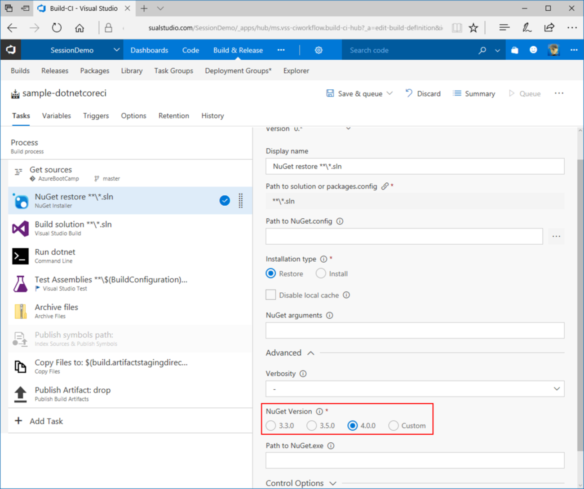Select NuGet Version 3.5.0
This screenshot has width=584, height=489.
(312, 426)
